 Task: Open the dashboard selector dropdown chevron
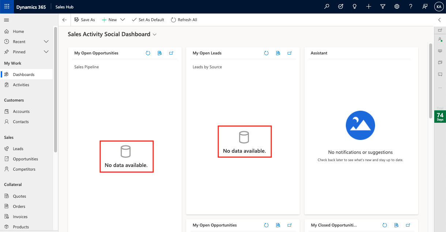coord(155,34)
